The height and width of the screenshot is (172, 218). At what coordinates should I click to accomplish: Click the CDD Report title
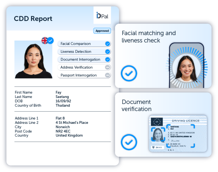coord(33,19)
